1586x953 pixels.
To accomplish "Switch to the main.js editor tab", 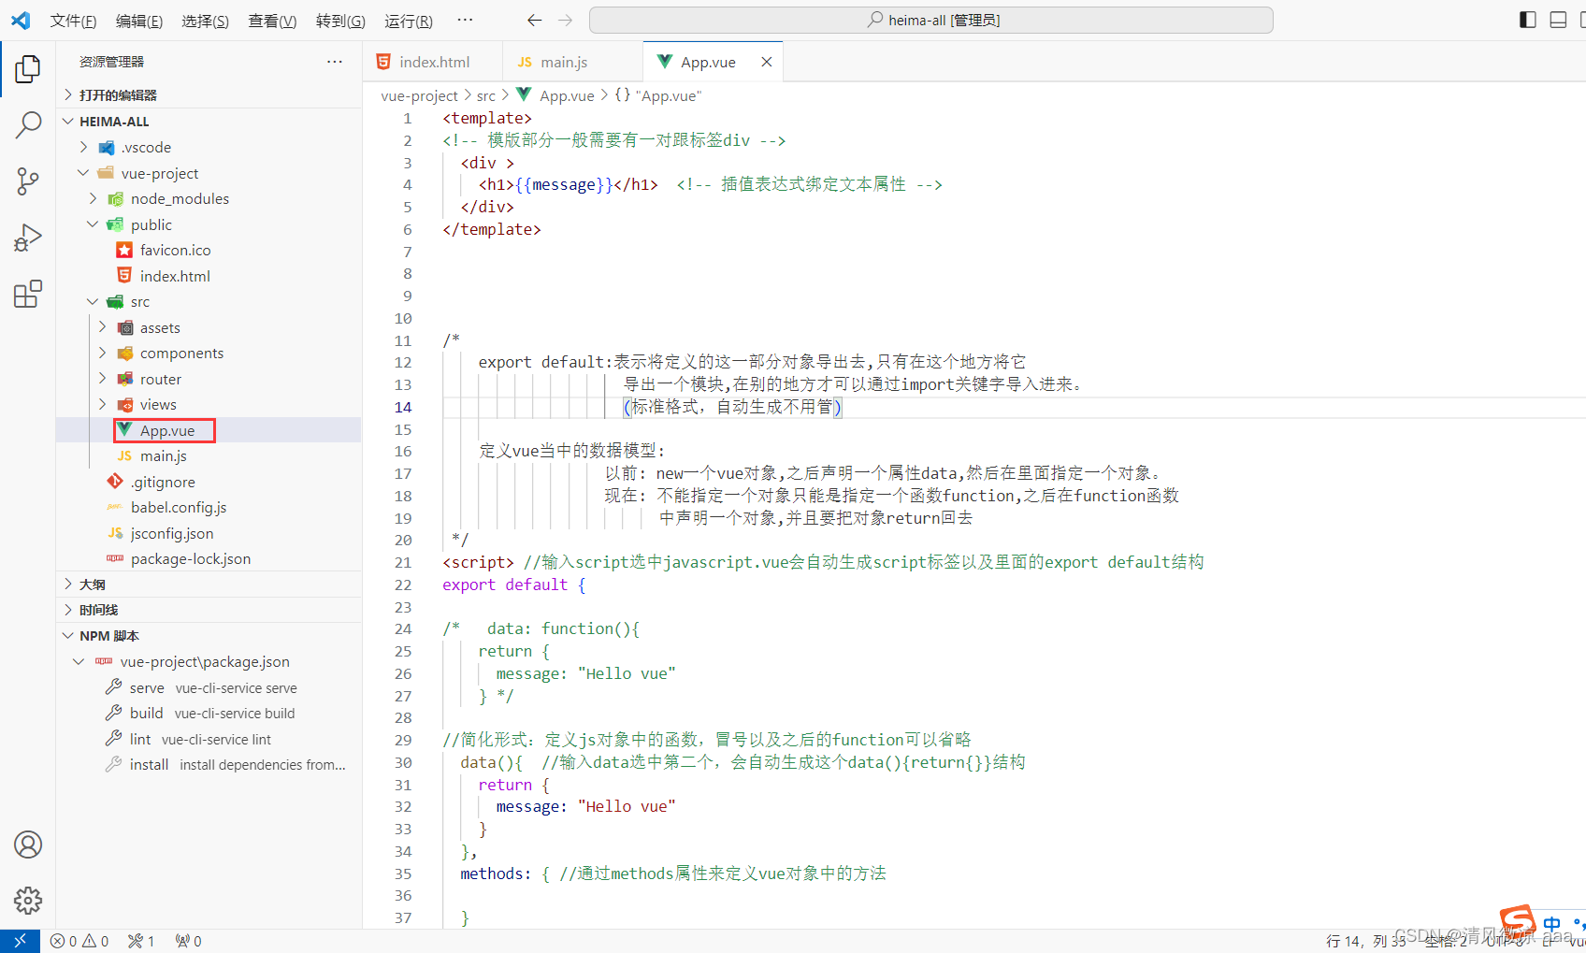I will 572,62.
